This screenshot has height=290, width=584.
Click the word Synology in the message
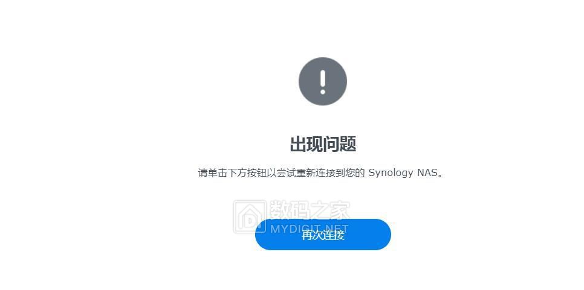click(x=391, y=173)
